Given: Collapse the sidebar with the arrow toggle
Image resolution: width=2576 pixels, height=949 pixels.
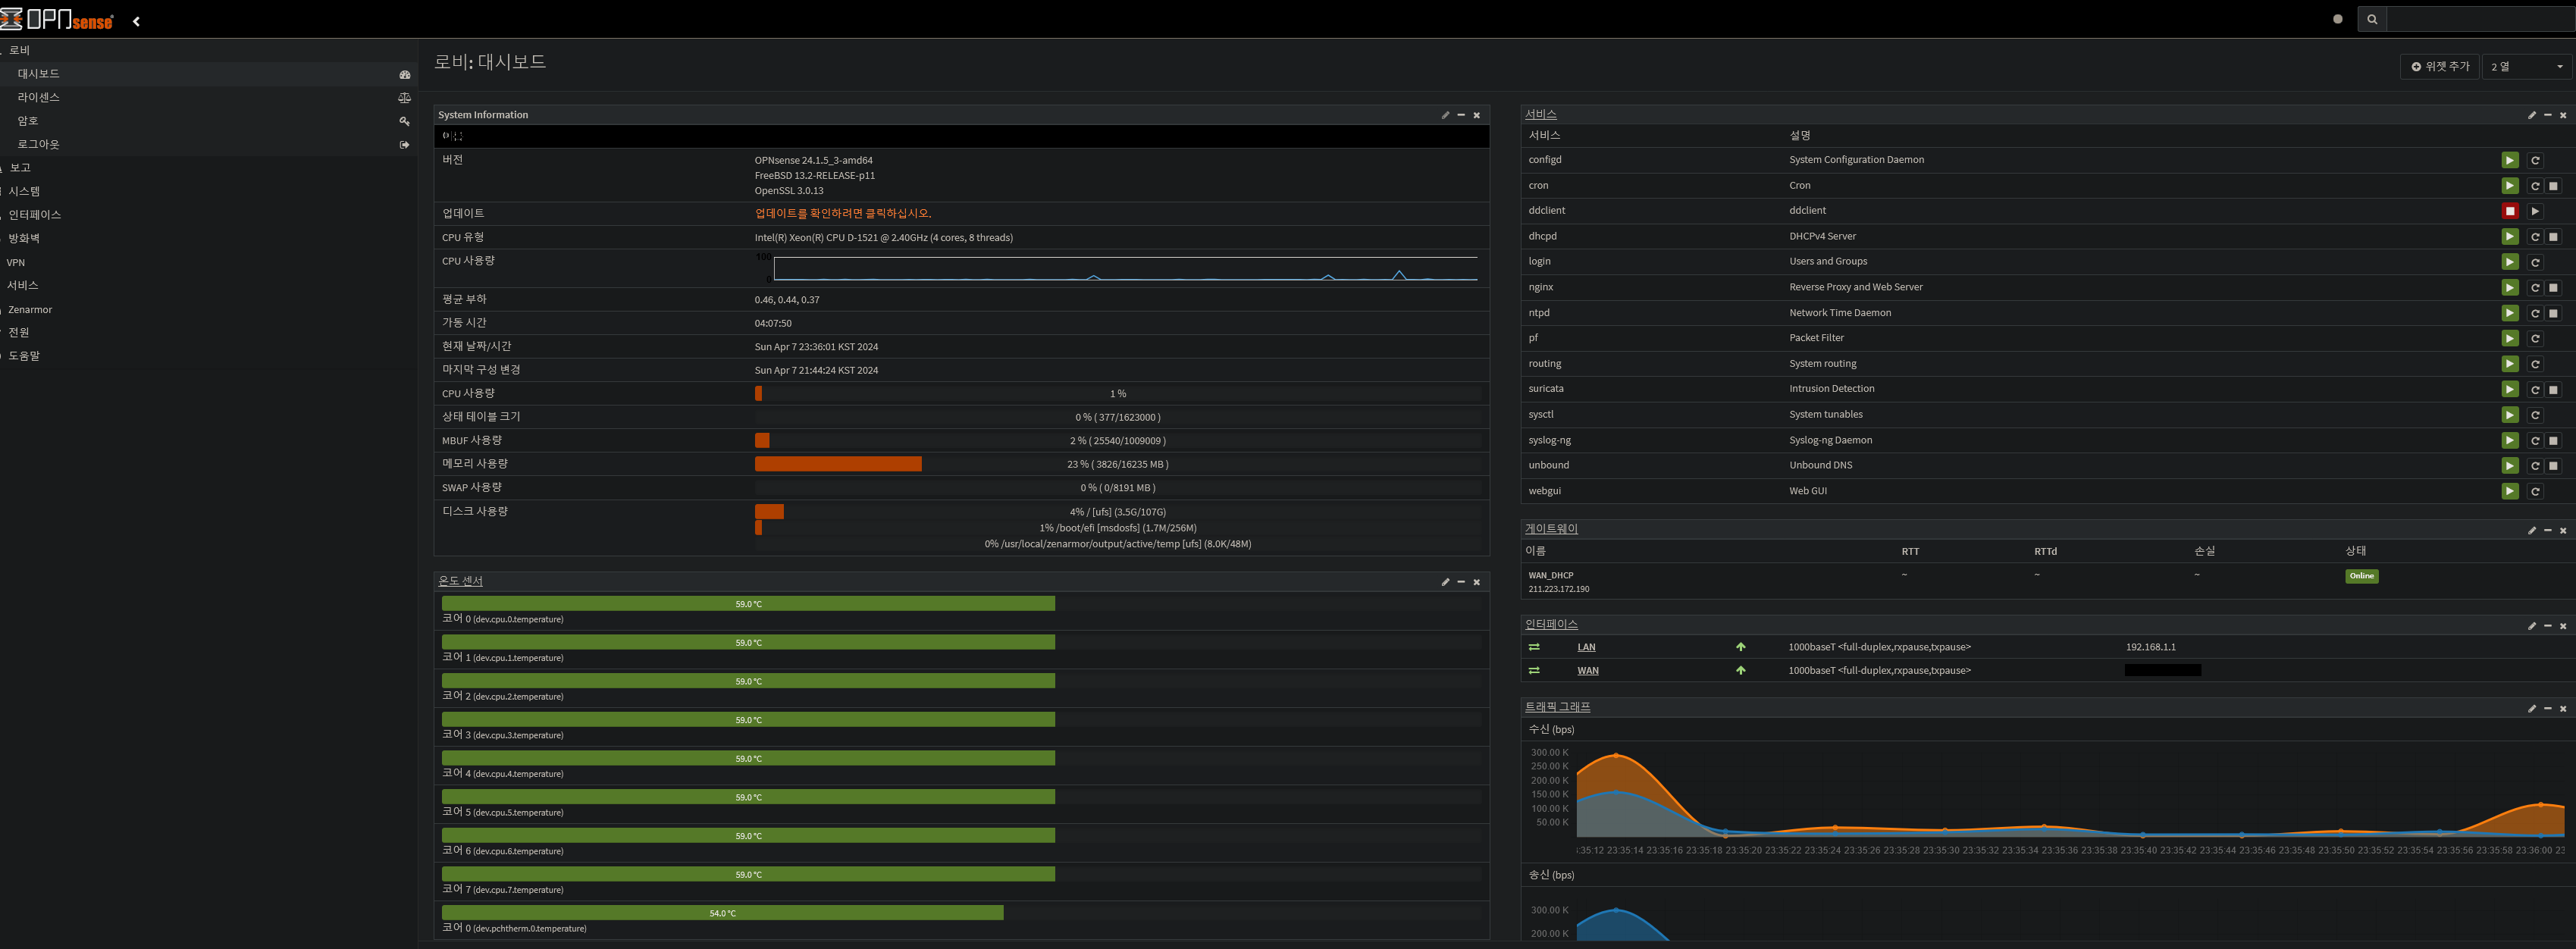Looking at the screenshot, I should [x=136, y=21].
